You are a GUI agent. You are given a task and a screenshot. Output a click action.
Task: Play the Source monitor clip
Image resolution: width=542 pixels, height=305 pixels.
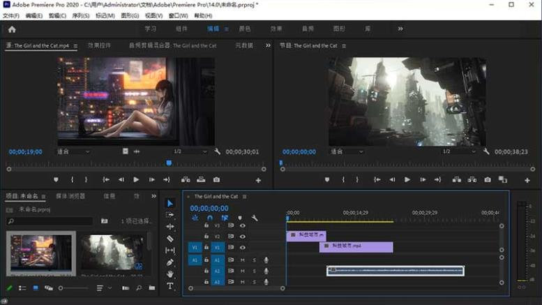point(136,179)
